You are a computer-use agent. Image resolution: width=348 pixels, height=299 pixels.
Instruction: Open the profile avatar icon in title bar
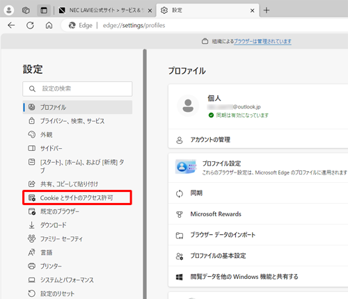click(x=9, y=10)
